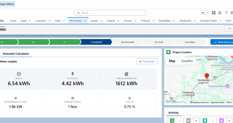
Task: Click the red location marker on map
Action: 207,76
